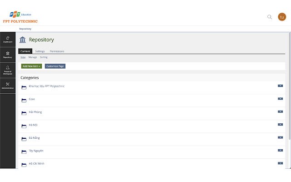Open Personal Workspace in sidebar
The image size is (291, 182).
click(x=8, y=70)
